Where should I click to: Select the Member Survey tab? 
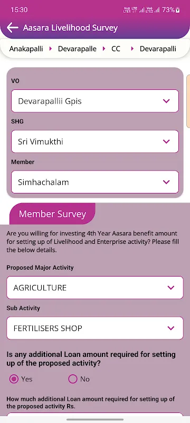click(52, 214)
